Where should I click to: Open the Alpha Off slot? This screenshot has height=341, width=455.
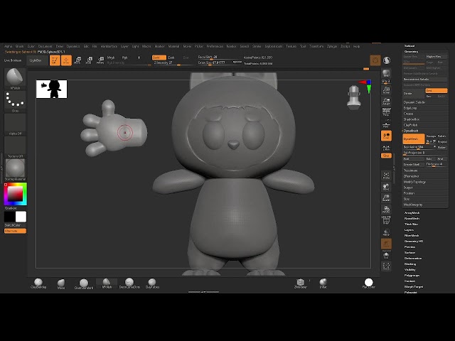click(x=15, y=123)
